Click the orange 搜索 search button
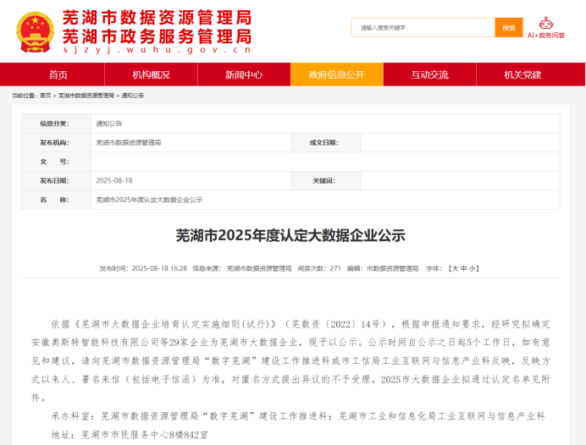Viewport: 586px width, 445px height. [508, 28]
